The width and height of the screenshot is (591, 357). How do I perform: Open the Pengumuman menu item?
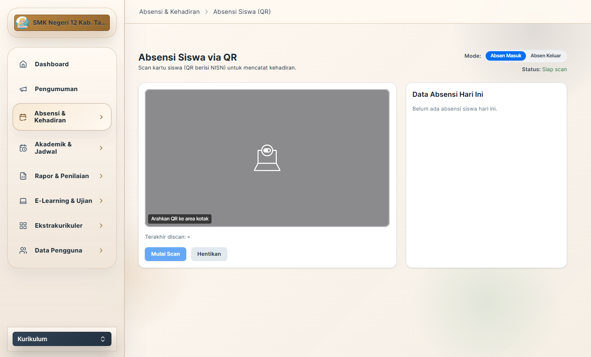(x=56, y=89)
